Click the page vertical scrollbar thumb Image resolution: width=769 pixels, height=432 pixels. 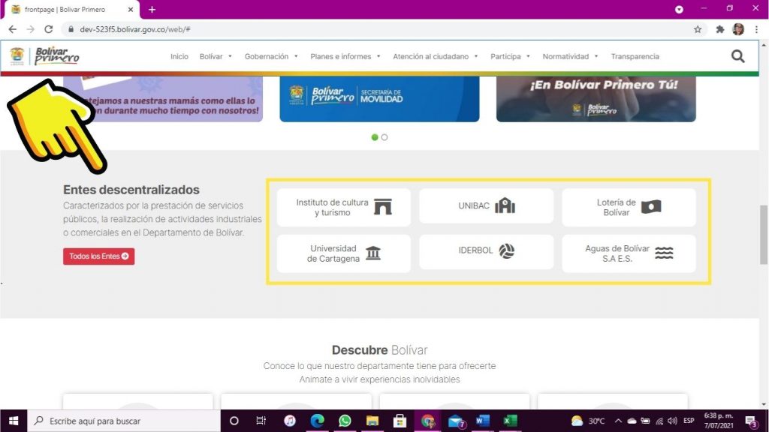(x=764, y=235)
